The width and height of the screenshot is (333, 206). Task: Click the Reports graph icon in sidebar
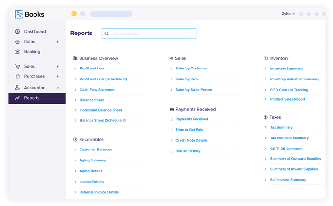coord(17,98)
